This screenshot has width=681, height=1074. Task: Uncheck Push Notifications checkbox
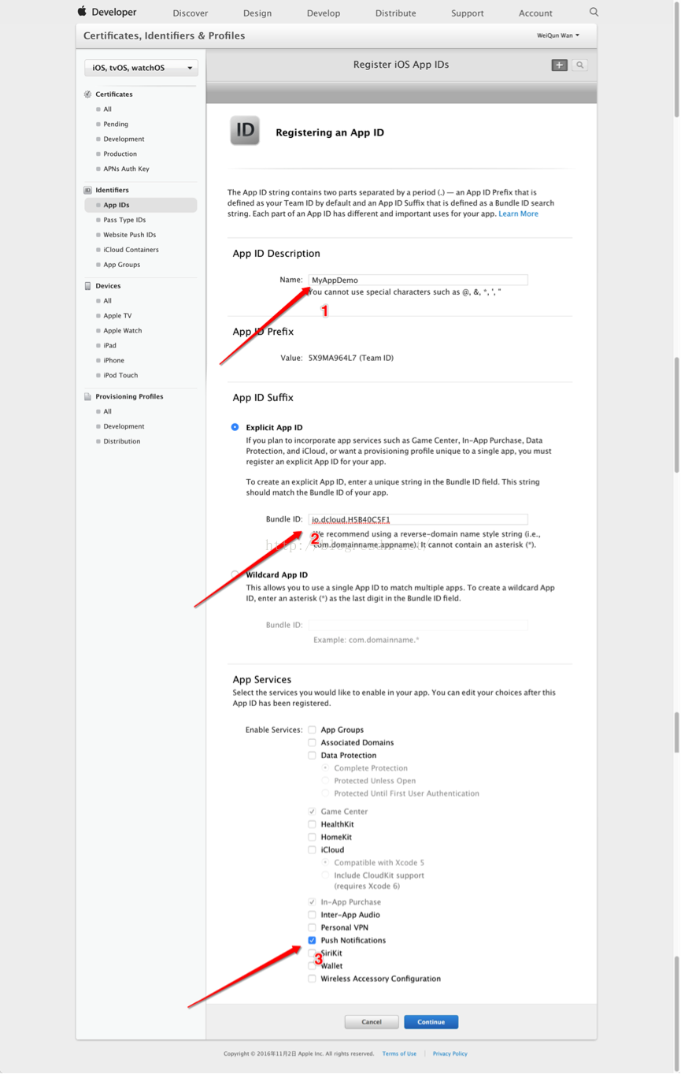(312, 940)
